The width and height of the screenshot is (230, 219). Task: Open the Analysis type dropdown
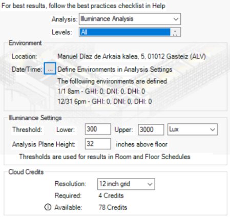click(x=130, y=19)
